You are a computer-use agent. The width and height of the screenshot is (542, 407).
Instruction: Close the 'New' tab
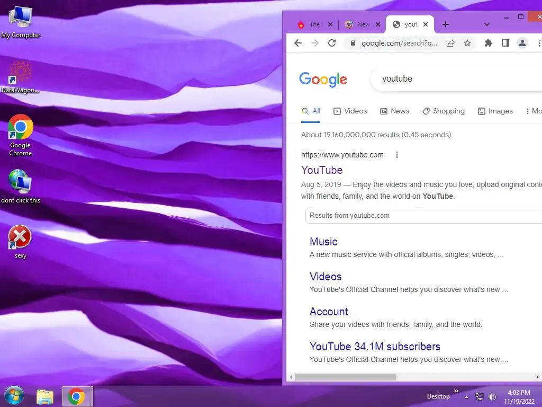point(378,24)
